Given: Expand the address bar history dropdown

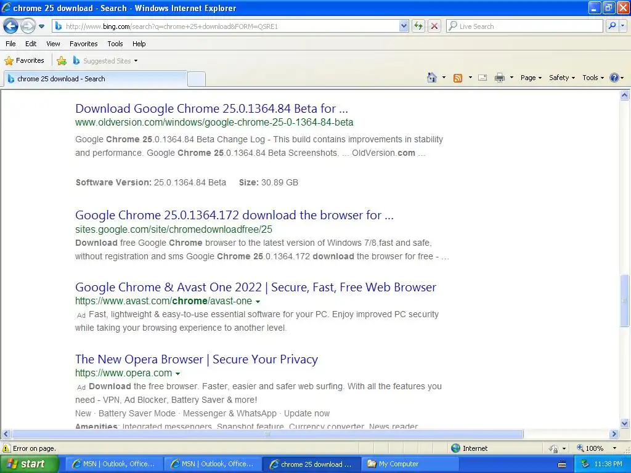Looking at the screenshot, I should click(x=404, y=26).
